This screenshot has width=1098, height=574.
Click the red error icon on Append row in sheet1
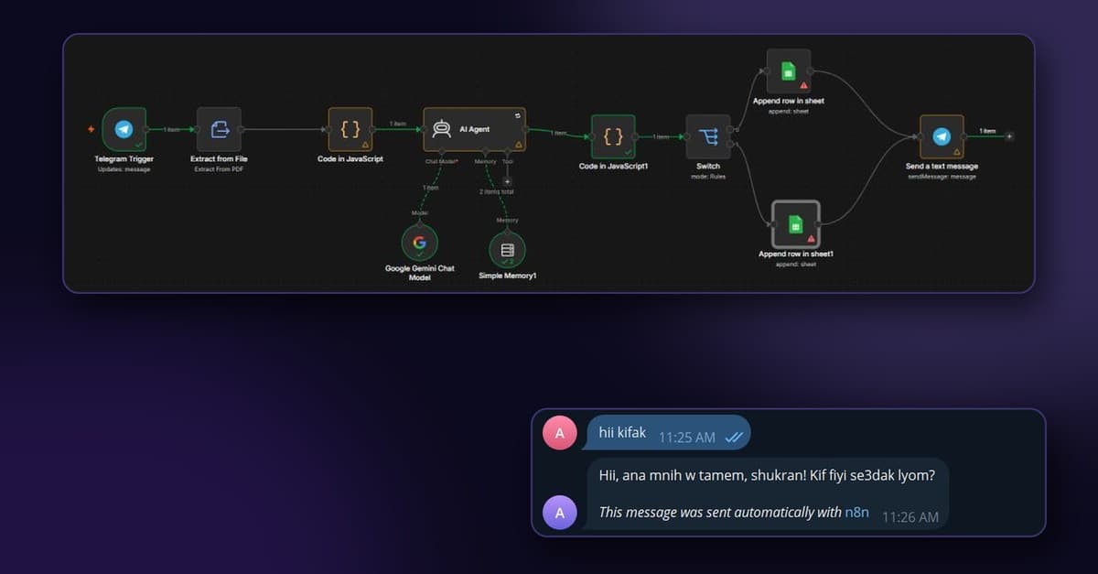point(811,239)
